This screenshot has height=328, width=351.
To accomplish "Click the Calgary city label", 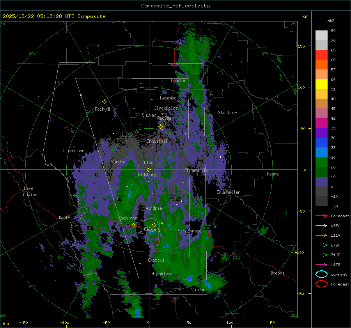I will pos(152,230).
